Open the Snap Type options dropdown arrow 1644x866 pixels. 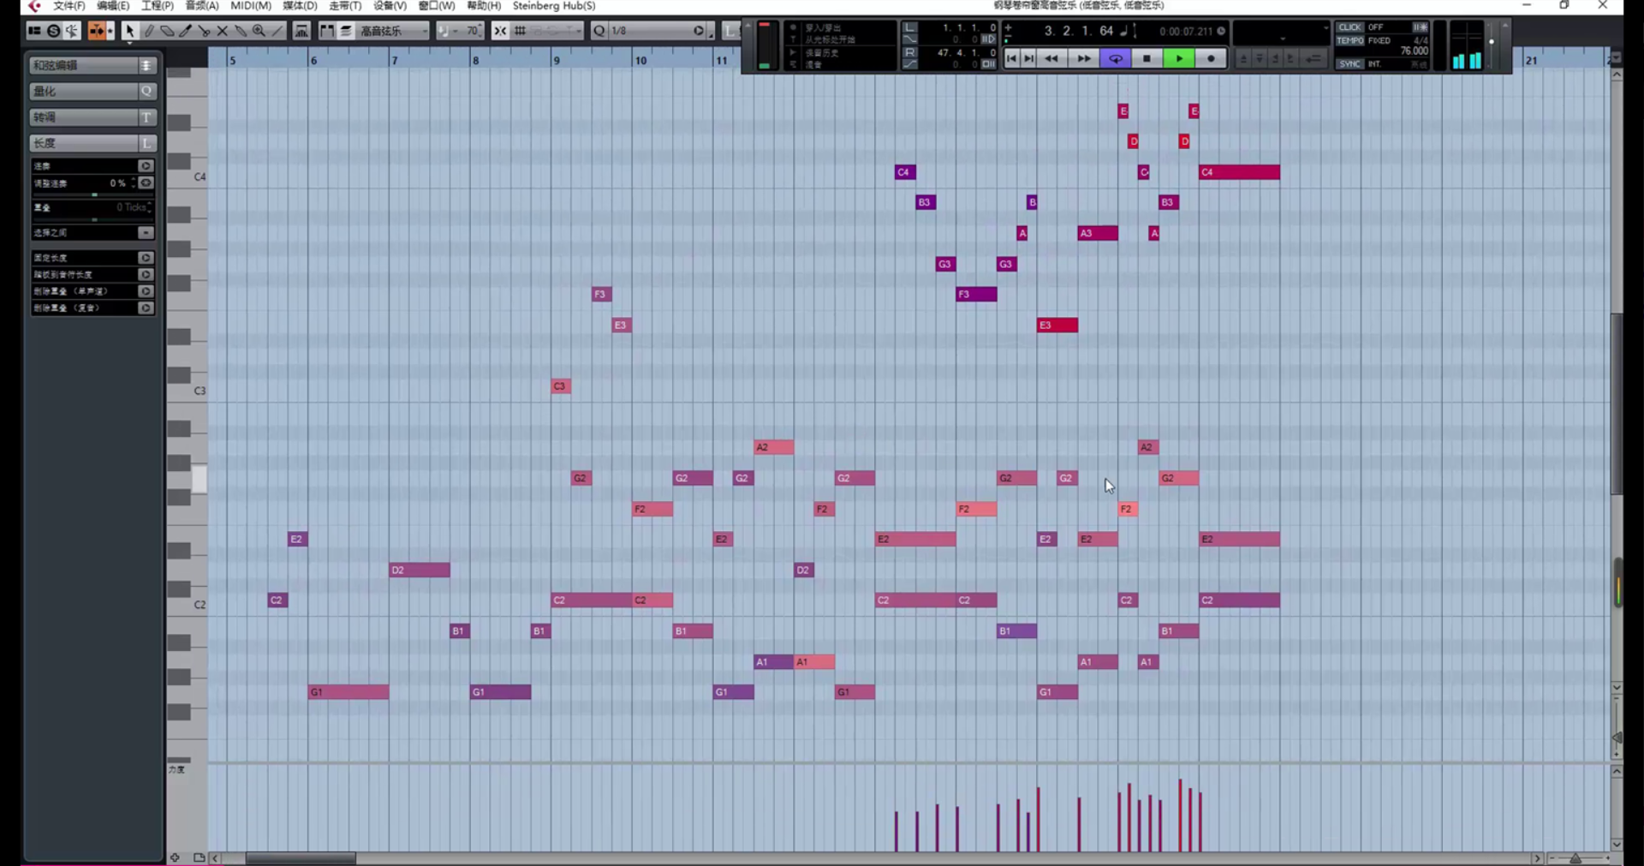click(578, 31)
